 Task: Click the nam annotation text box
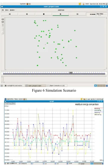55,79
